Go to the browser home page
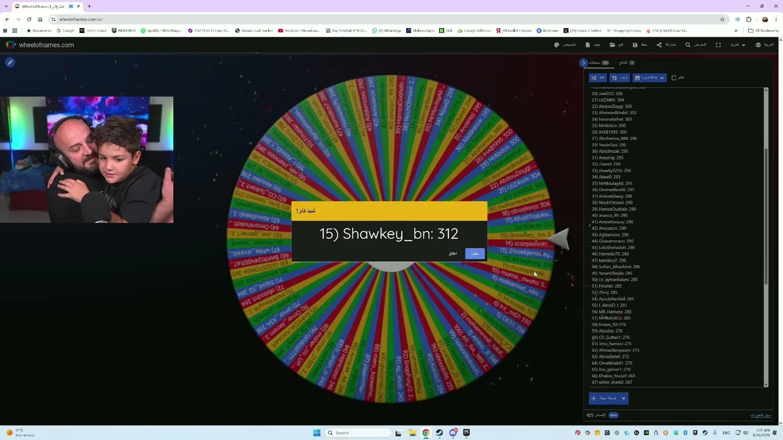Viewport: 783px width, 440px height. [40, 19]
